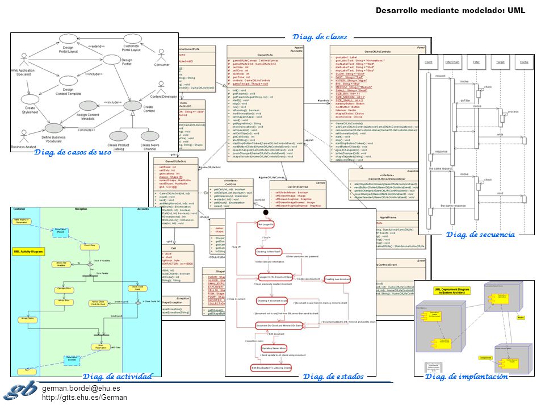Click the Consumer actor stick figure

(x=161, y=56)
